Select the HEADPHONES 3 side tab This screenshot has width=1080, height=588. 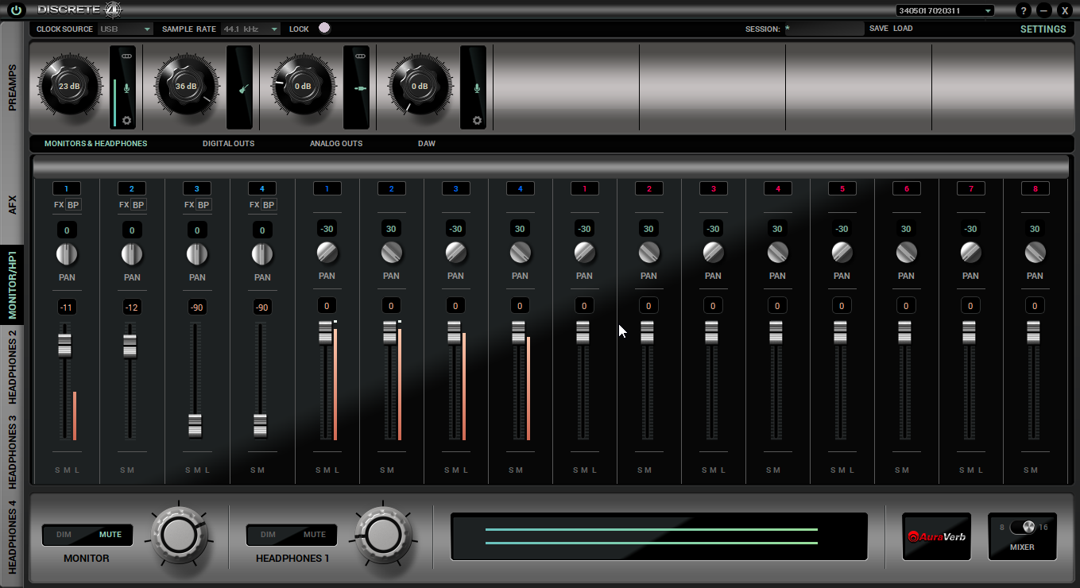(13, 451)
